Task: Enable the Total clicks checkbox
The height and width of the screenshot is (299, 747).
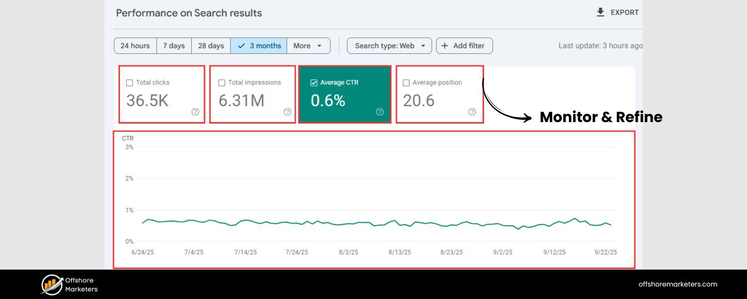Action: (129, 83)
